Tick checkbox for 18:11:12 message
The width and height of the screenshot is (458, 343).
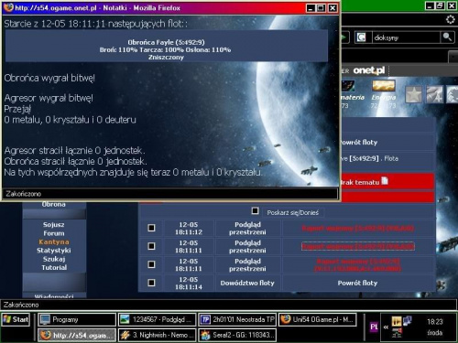151,228
